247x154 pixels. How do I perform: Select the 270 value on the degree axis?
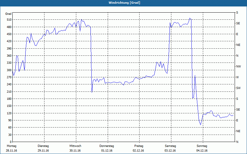9,77
